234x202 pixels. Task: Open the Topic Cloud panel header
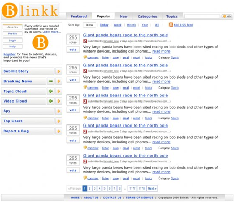(23, 91)
